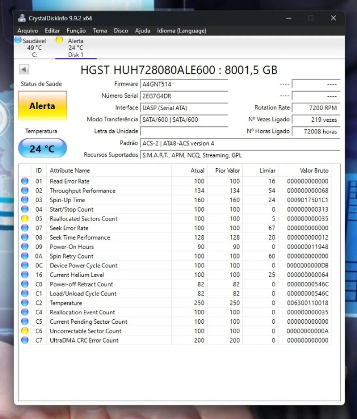The height and width of the screenshot is (419, 357).
Task: Click the yellow status icon for Uncorrectable Sector Count
Action: click(25, 331)
